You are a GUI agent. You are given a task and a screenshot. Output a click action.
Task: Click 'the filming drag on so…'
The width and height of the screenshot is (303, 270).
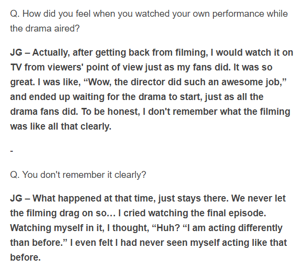click(63, 213)
